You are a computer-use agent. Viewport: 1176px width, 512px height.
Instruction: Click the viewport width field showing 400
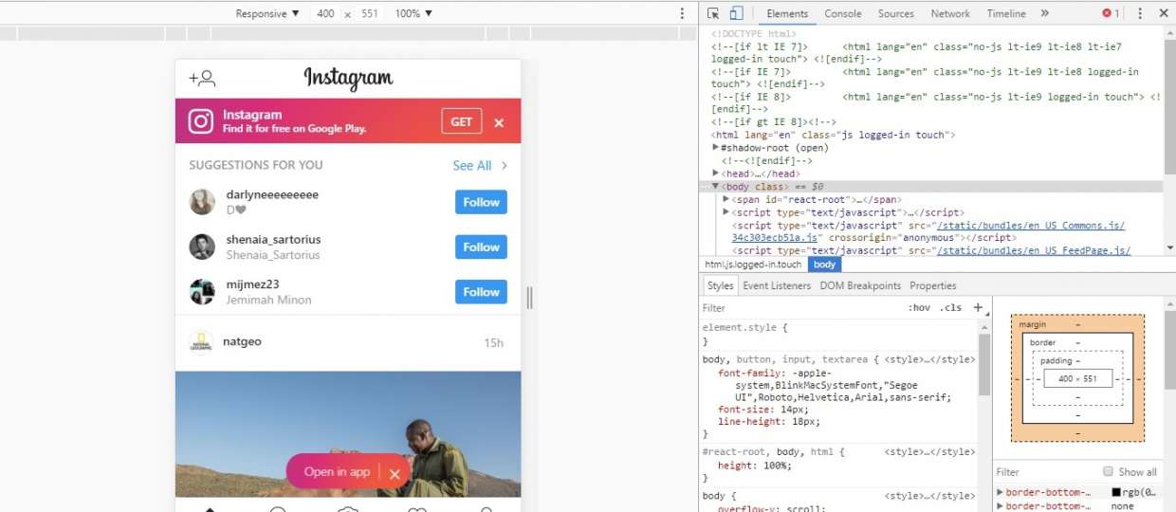point(325,13)
